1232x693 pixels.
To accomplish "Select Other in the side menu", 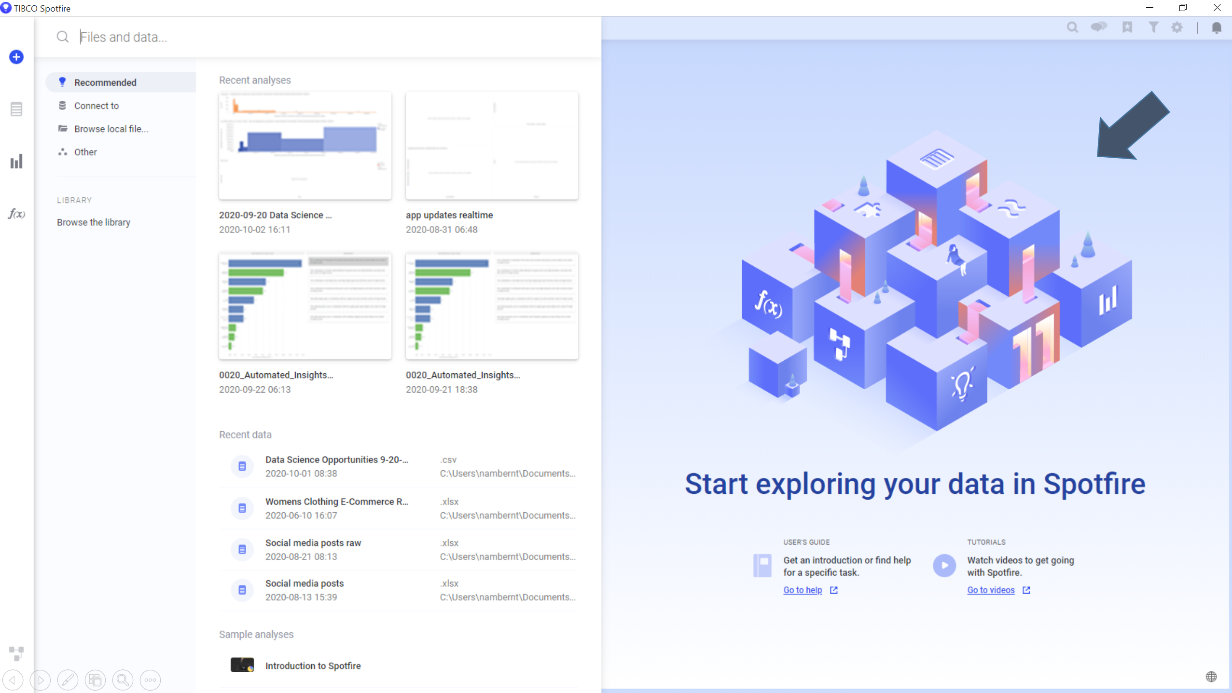I will coord(121,152).
